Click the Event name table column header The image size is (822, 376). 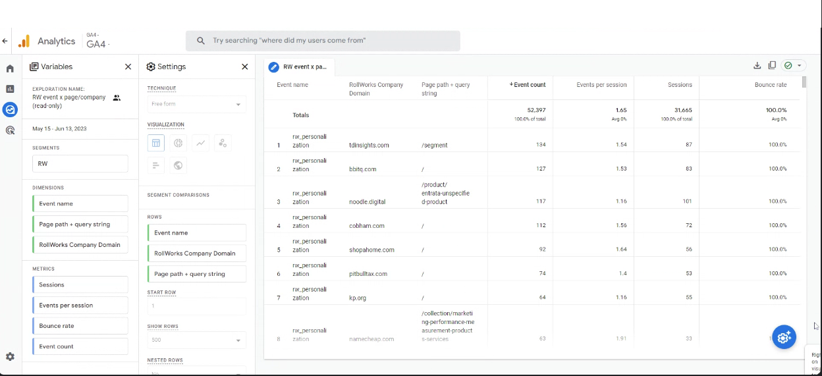(x=292, y=85)
